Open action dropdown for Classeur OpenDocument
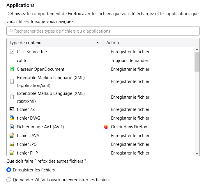This screenshot has height=188, width=205. (130, 69)
